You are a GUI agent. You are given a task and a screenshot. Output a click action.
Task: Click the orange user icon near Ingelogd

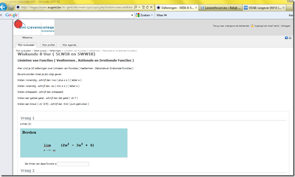click(x=252, y=26)
